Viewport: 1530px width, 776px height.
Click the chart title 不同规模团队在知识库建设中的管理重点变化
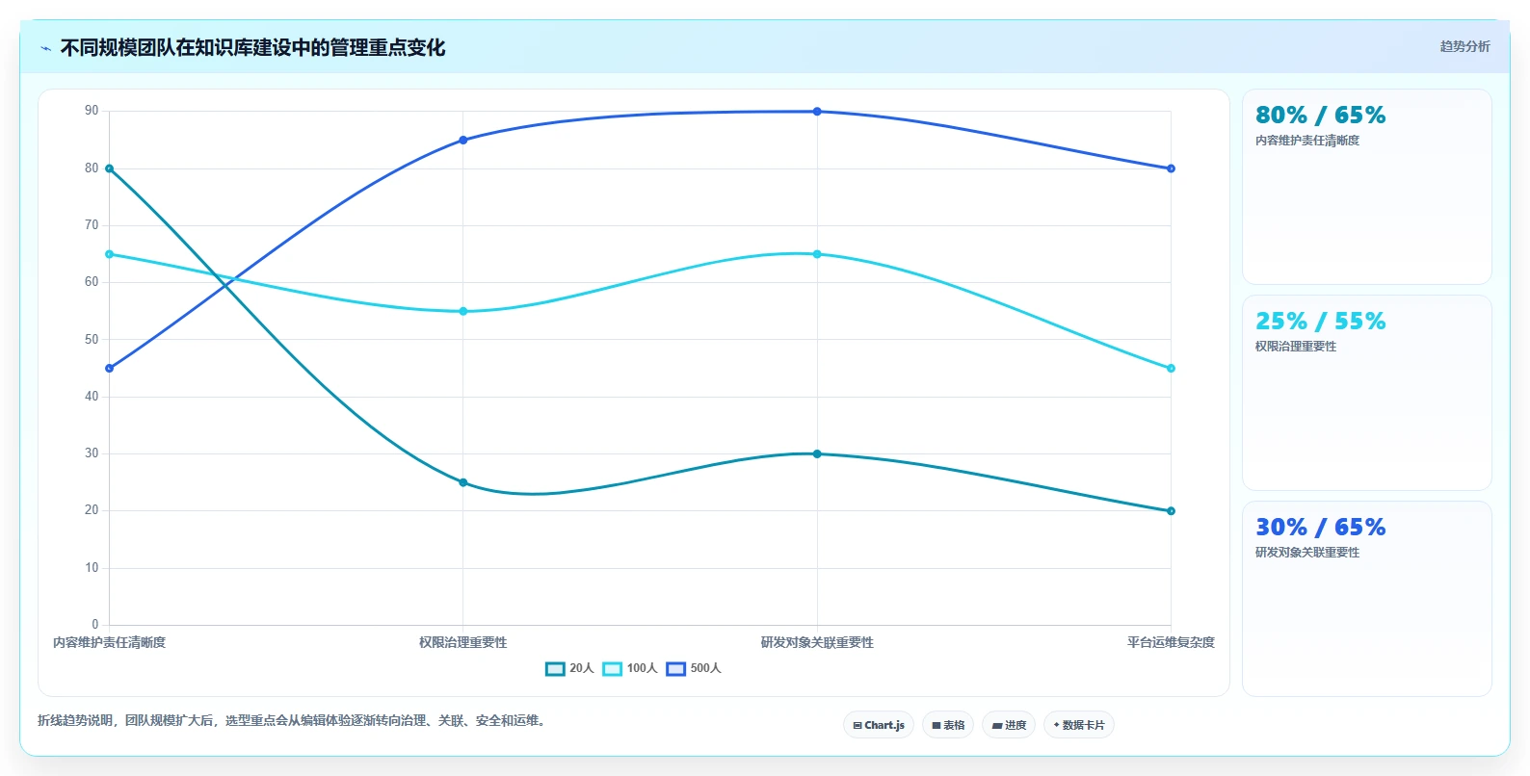pyautogui.click(x=252, y=48)
